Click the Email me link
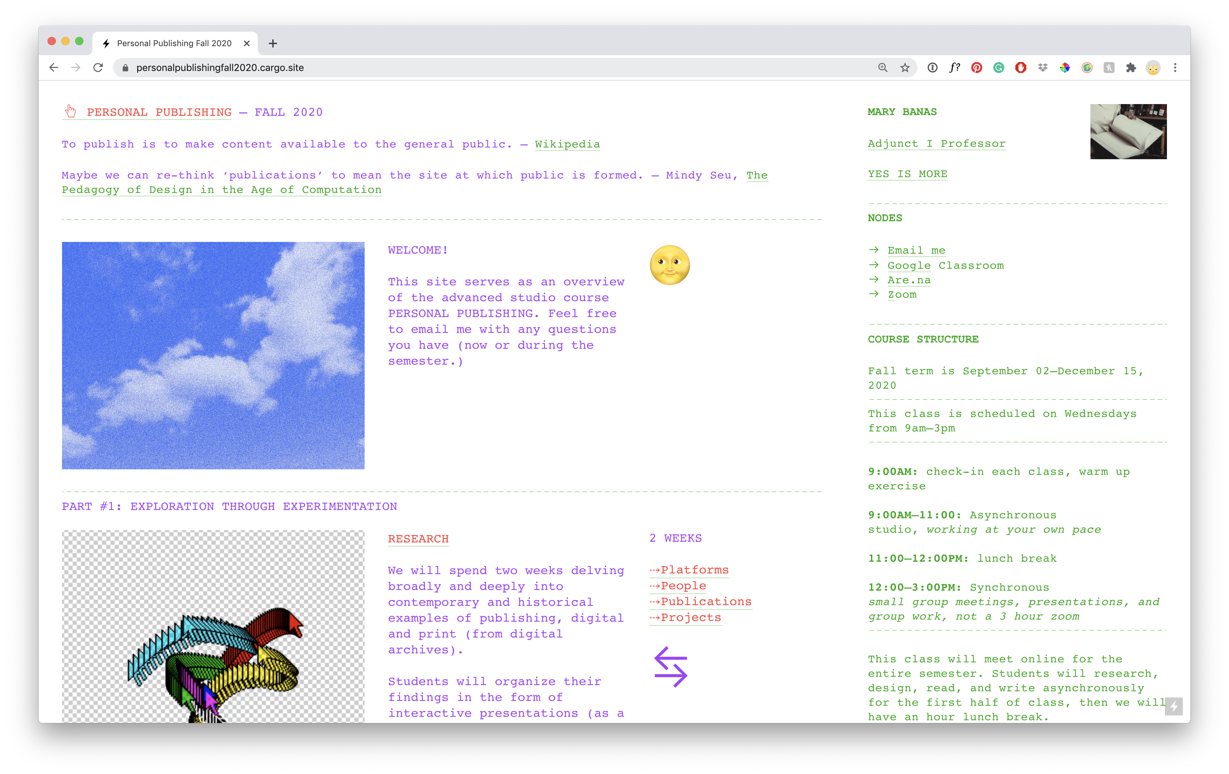 (916, 251)
